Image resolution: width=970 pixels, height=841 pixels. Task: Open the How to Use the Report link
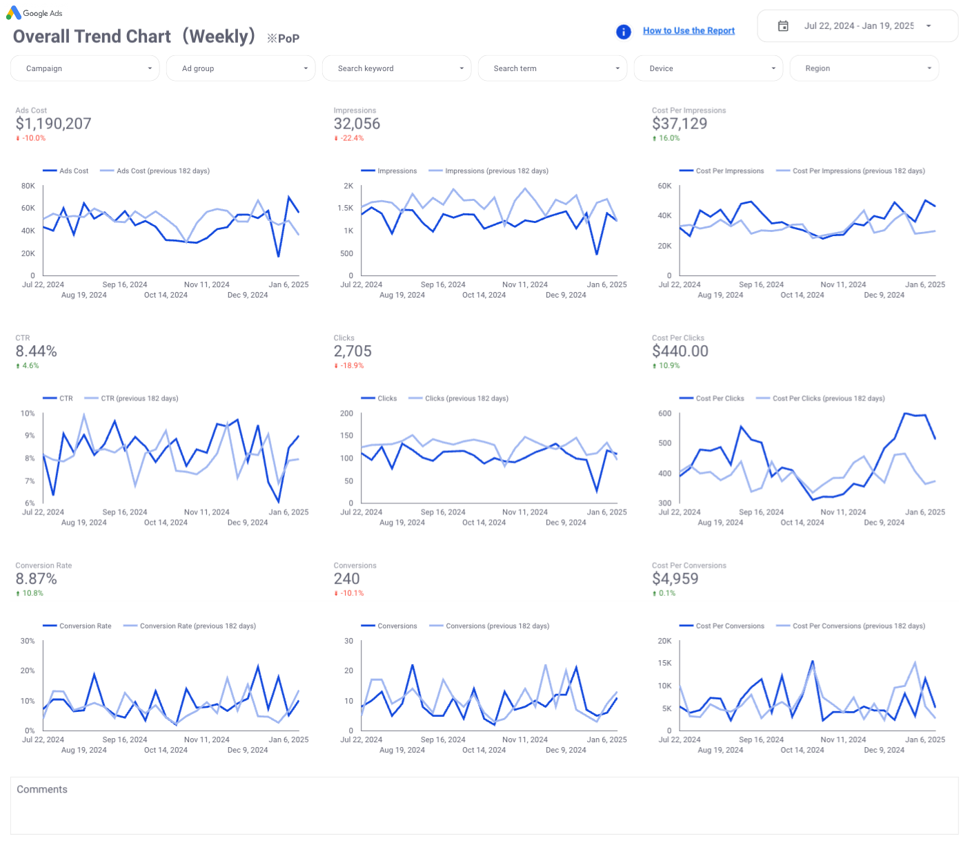pyautogui.click(x=689, y=31)
